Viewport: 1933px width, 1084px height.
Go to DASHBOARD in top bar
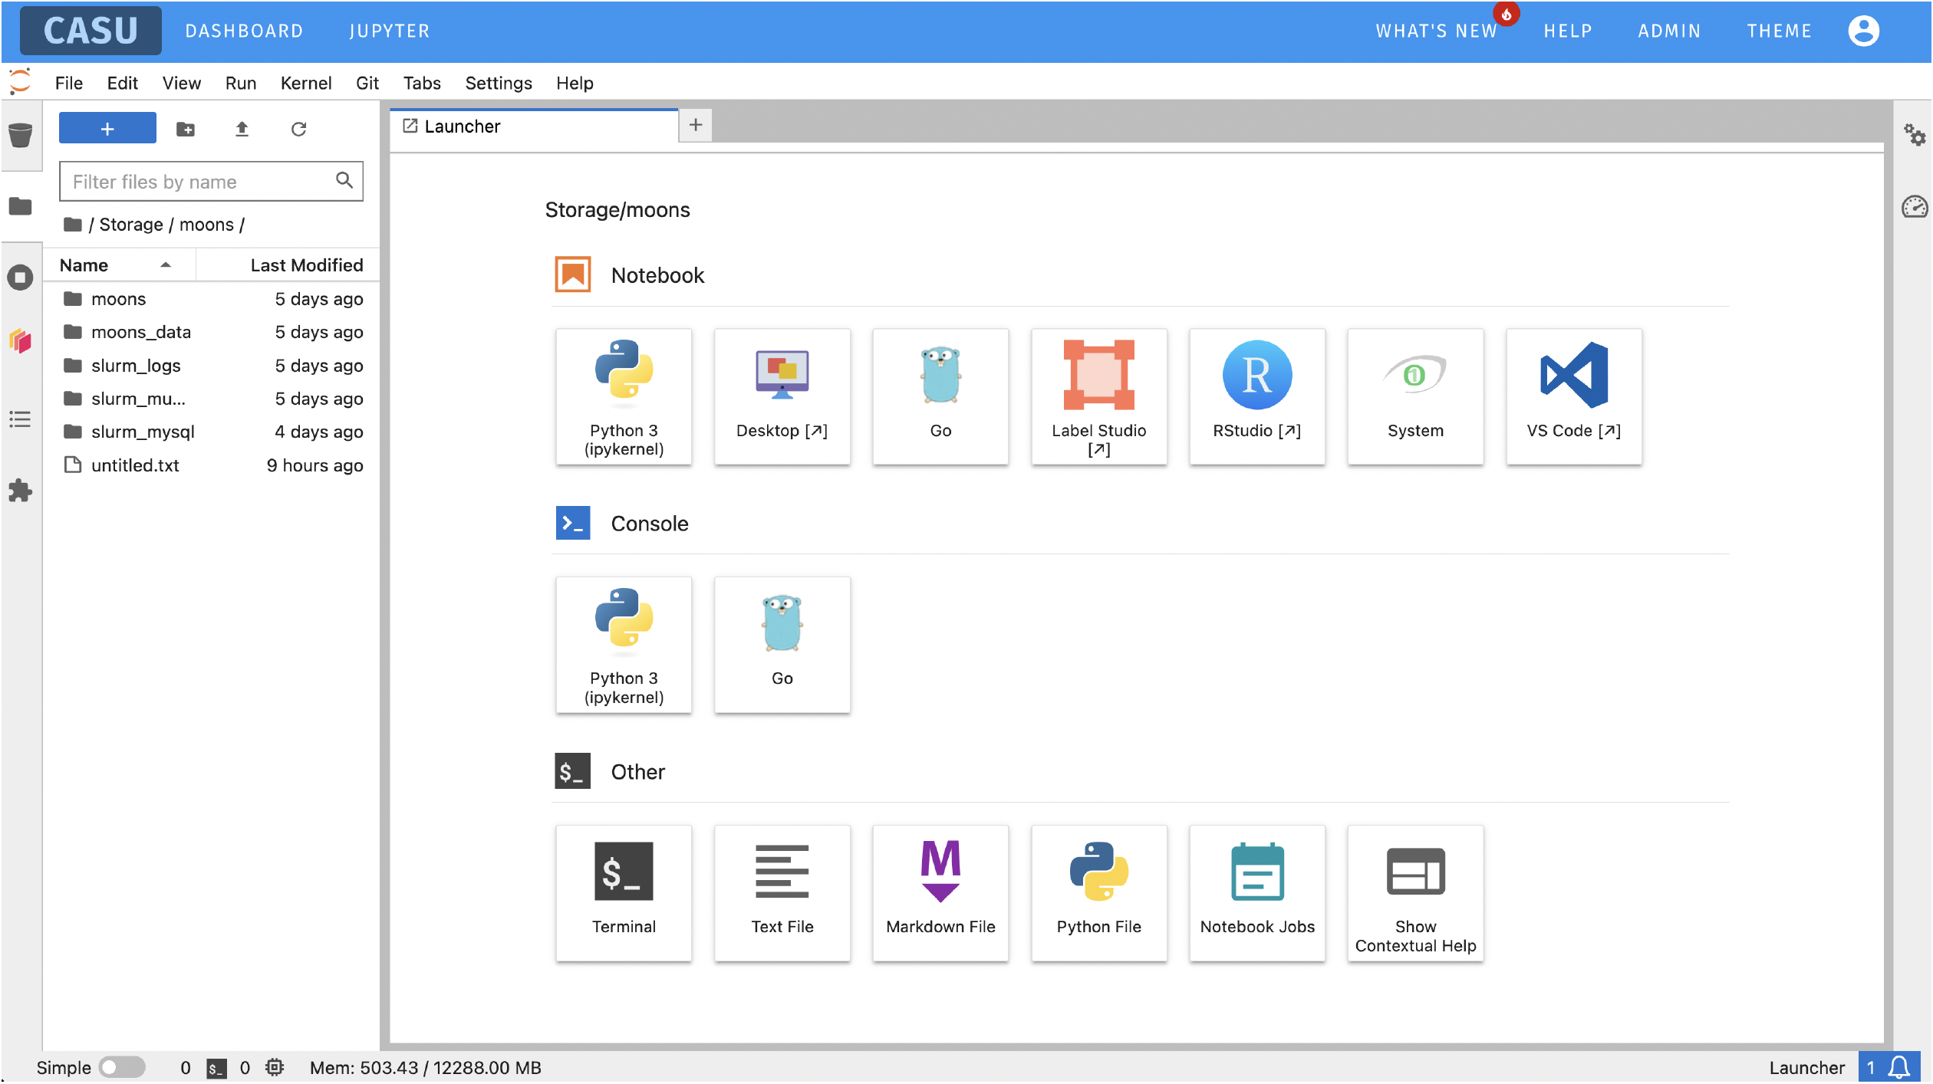(x=244, y=31)
